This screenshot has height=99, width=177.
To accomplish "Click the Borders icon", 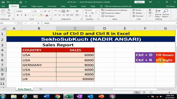I will pyautogui.click(x=33, y=15).
